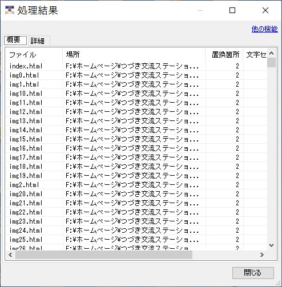Click the horizontal scrollbar right arrow
The image size is (282, 287).
pos(262,254)
